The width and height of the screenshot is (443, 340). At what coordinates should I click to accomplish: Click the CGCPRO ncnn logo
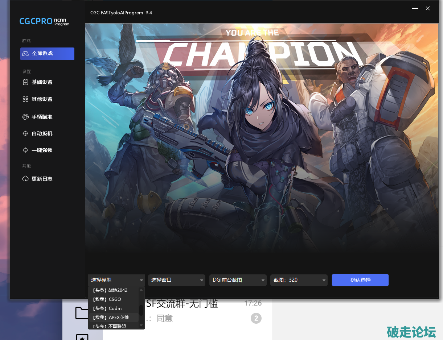pyautogui.click(x=44, y=21)
